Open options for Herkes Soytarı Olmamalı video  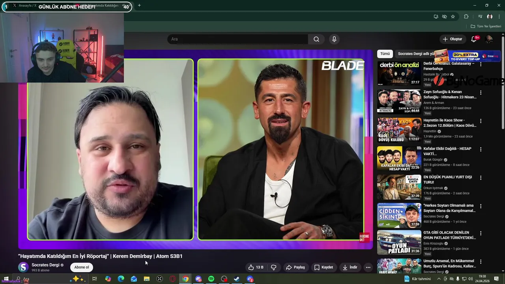pyautogui.click(x=481, y=206)
